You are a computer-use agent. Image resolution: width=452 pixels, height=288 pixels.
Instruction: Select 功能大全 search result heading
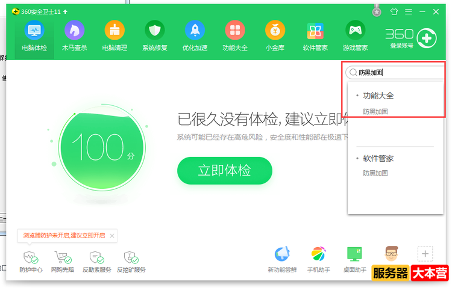tap(378, 96)
